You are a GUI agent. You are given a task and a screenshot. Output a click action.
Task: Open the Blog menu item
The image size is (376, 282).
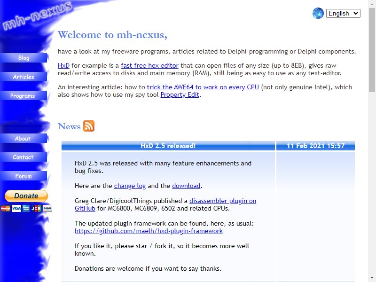tap(23, 58)
